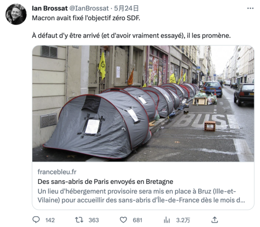
Task: Retweet using the repost arrows icon
Action: 79,220
